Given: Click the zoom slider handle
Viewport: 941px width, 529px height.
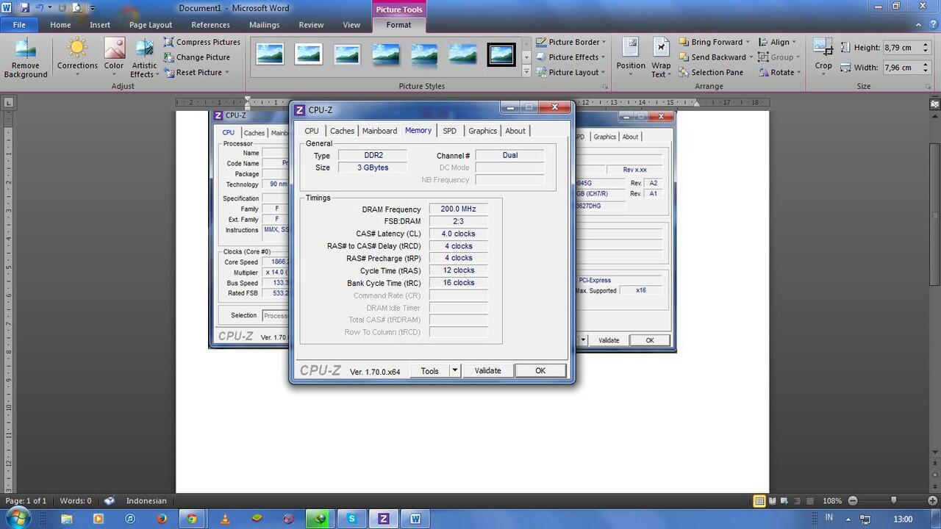Looking at the screenshot, I should [x=894, y=501].
